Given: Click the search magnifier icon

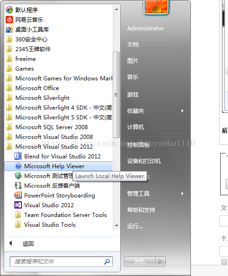Looking at the screenshot, I should 107,262.
